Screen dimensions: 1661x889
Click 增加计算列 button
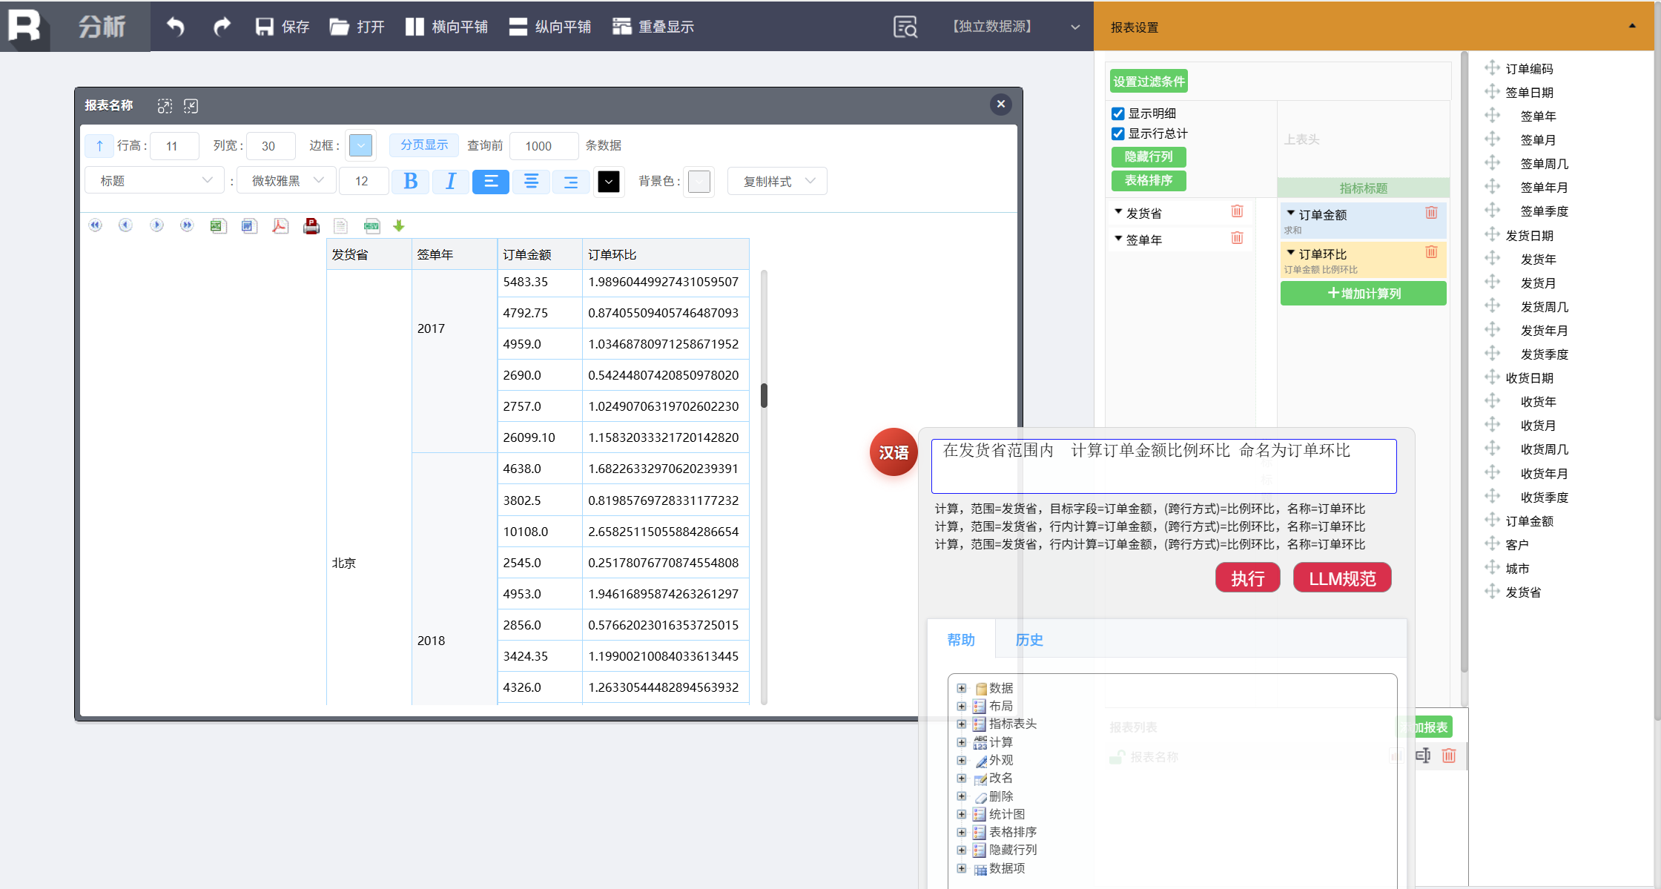(1363, 294)
